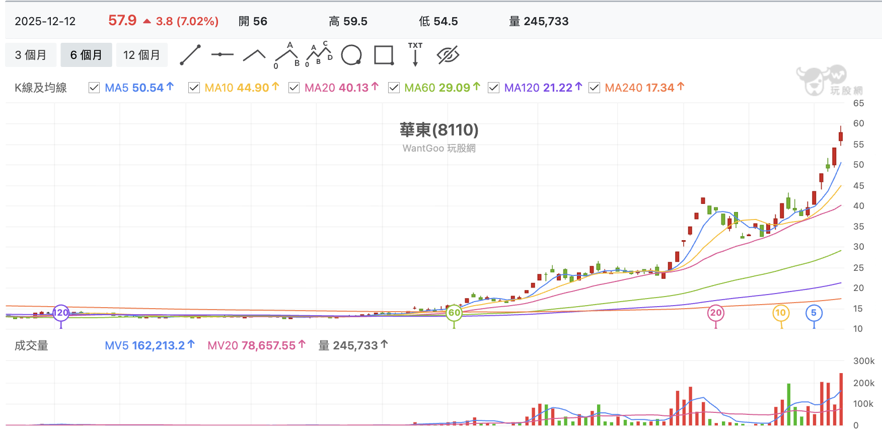
Task: Uncheck the MA240 moving average checkbox
Action: [x=594, y=88]
